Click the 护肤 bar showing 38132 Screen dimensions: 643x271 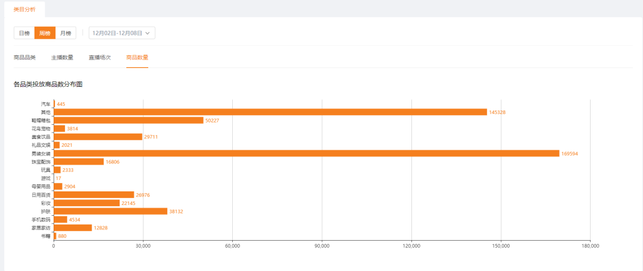(110, 211)
